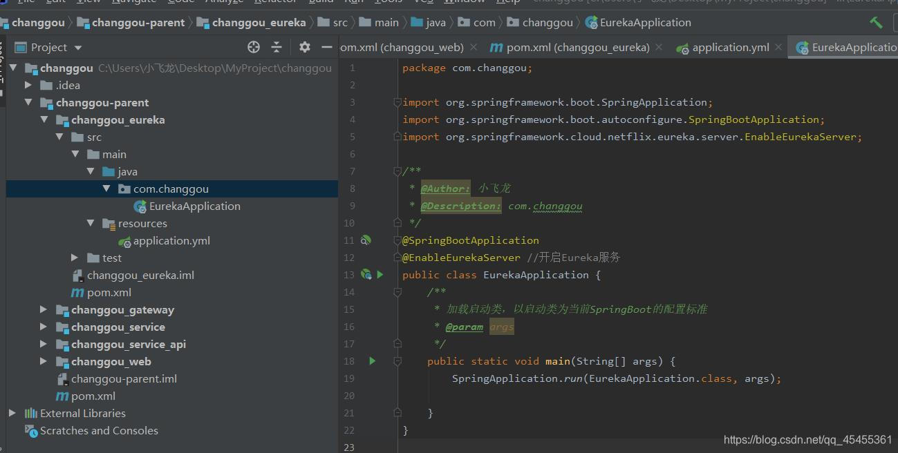
Task: Collapse the changgou-parent module
Action: click(x=28, y=102)
